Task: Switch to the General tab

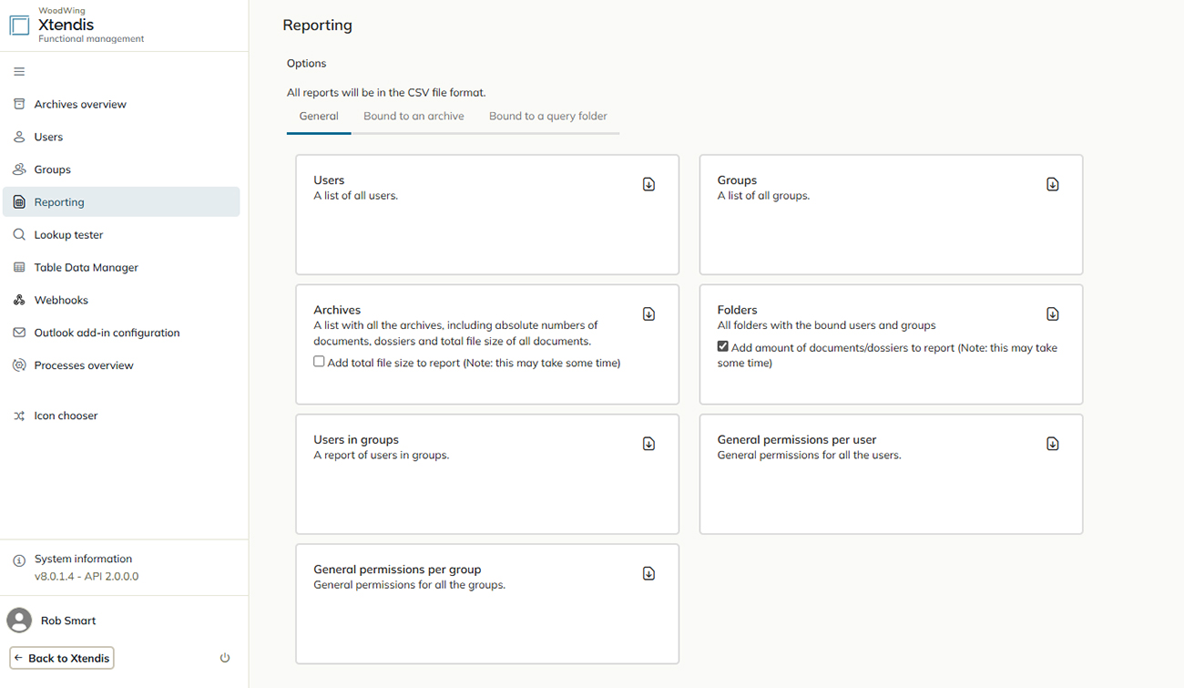Action: click(319, 117)
